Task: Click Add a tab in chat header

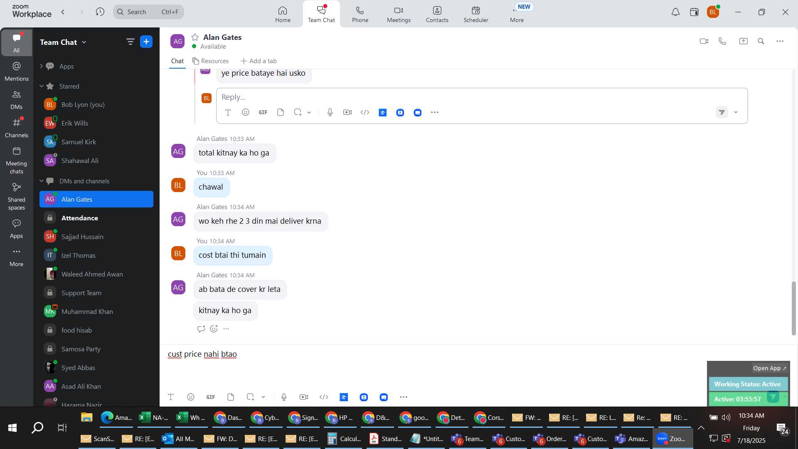Action: coord(259,61)
